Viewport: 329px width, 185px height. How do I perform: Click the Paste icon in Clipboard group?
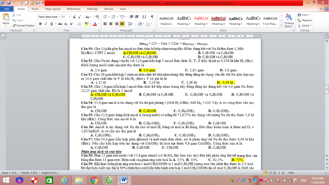pyautogui.click(x=6, y=17)
